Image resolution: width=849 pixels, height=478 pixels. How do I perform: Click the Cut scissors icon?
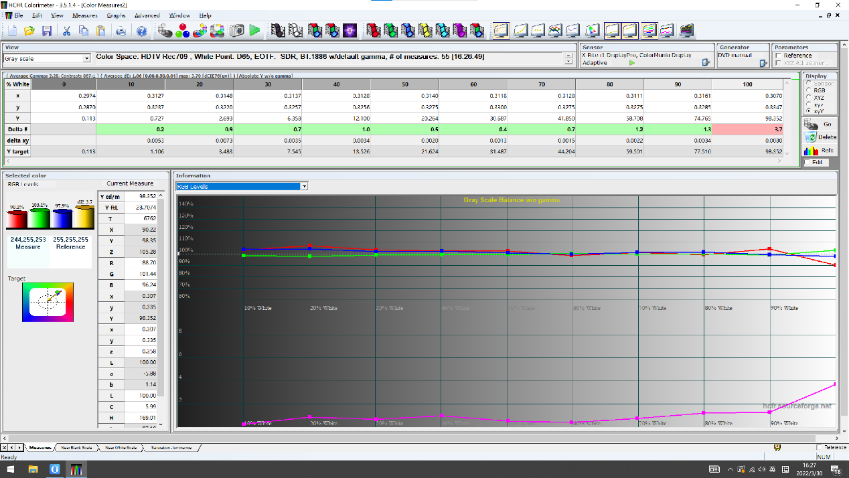[x=67, y=31]
